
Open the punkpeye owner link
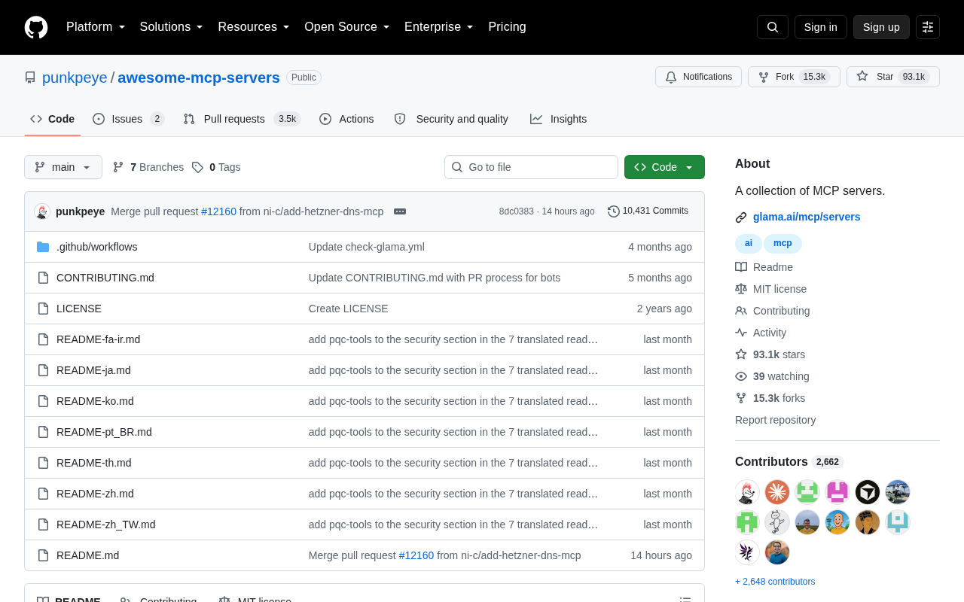click(x=75, y=78)
